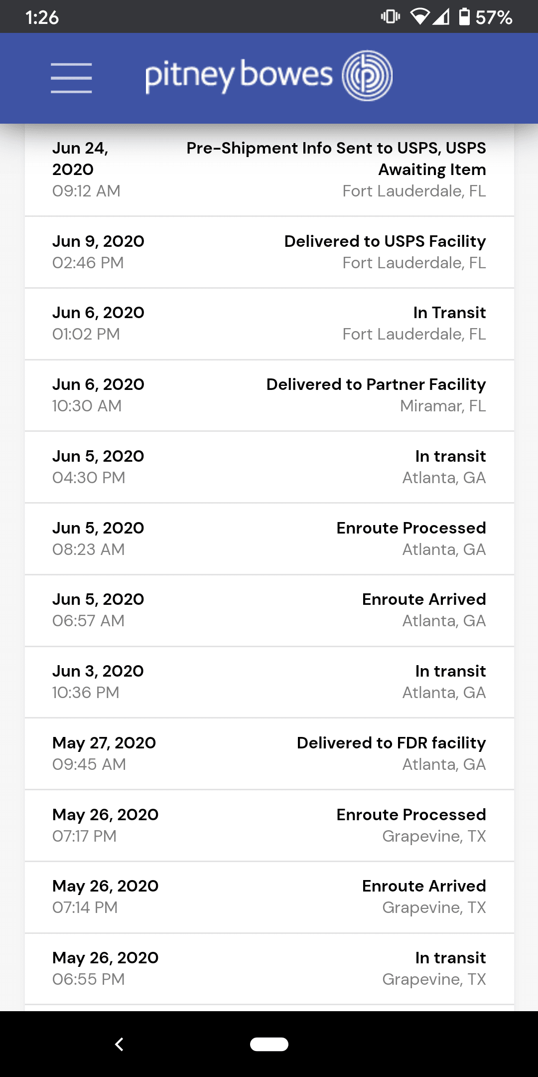Tap the Pitney Bowes spiral logo
The width and height of the screenshot is (538, 1077).
click(367, 76)
